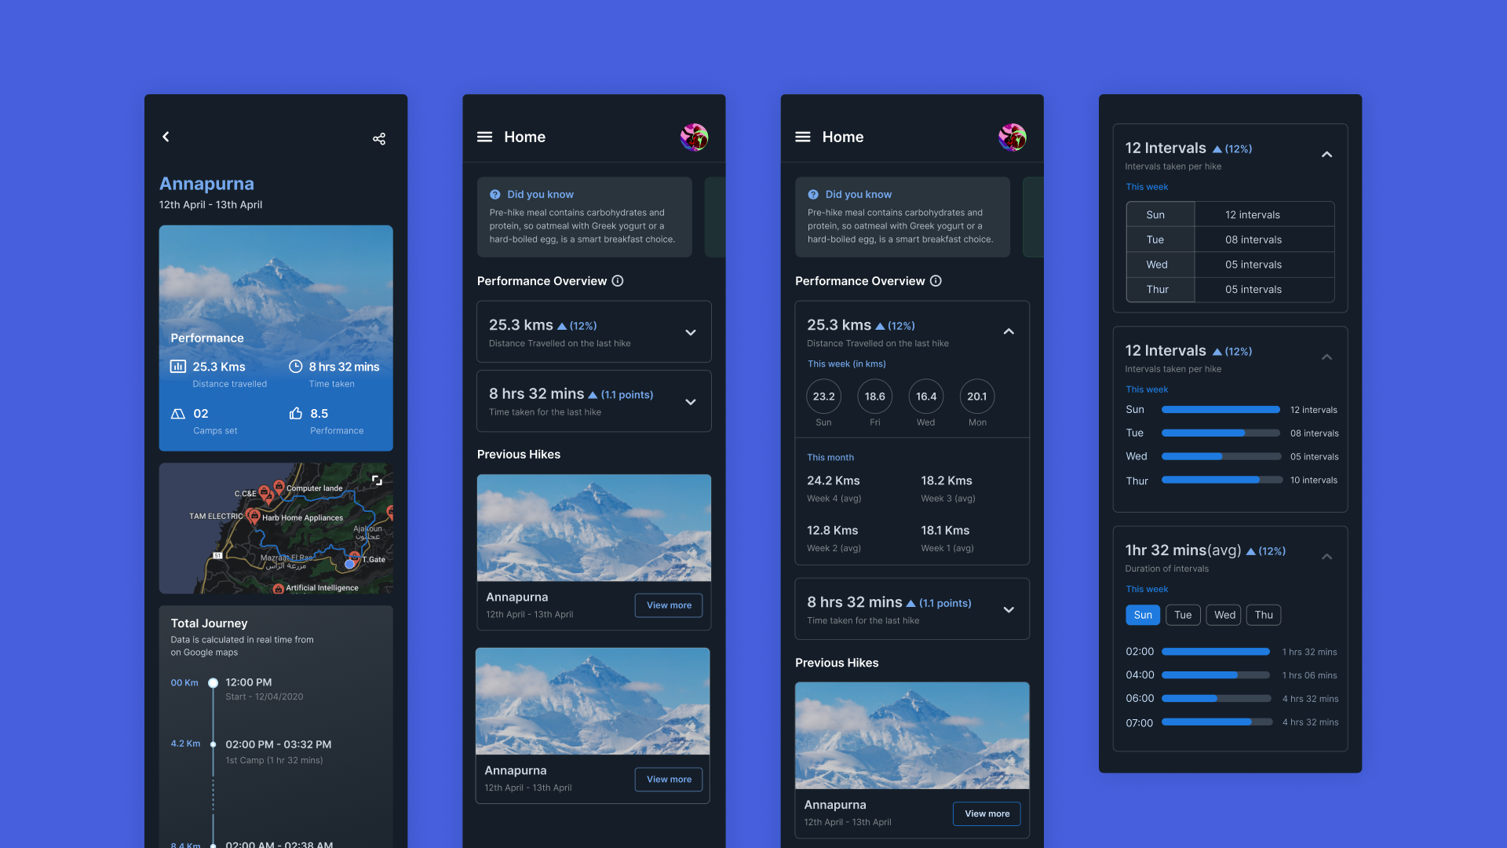Click the fullscreen expand icon on the map

pos(377,481)
